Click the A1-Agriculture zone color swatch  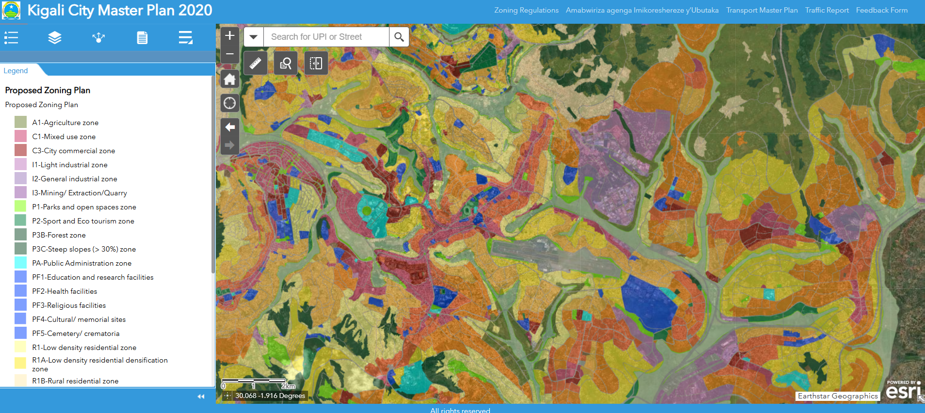[x=20, y=122]
